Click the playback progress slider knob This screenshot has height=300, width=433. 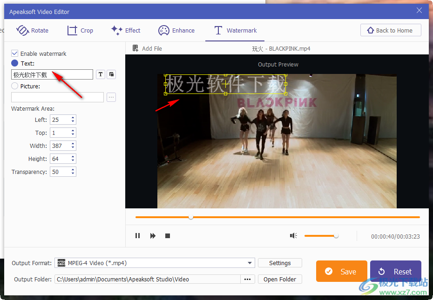click(191, 217)
